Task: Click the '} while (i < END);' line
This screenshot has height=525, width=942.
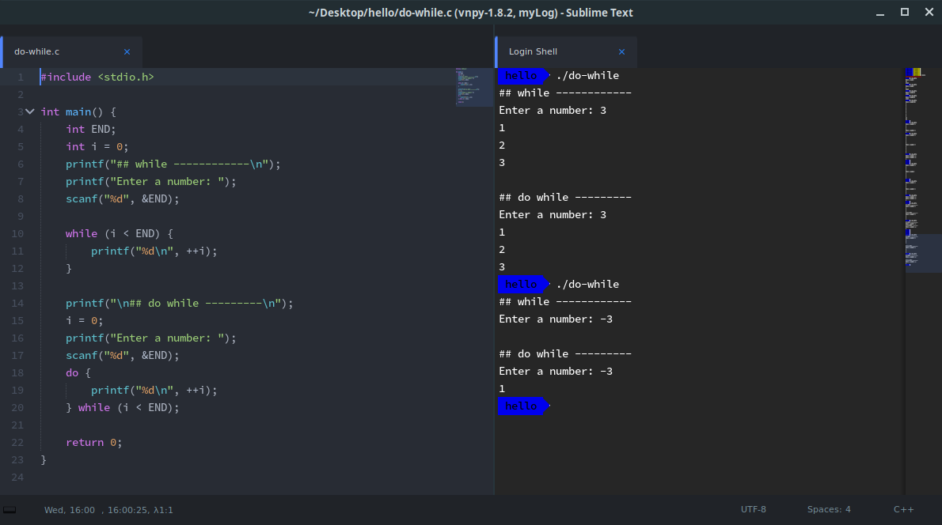Action: tap(123, 407)
